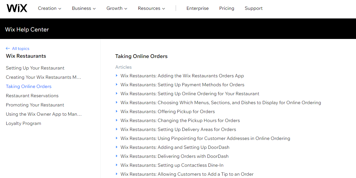Select Taking Online Orders in sidebar

click(29, 87)
